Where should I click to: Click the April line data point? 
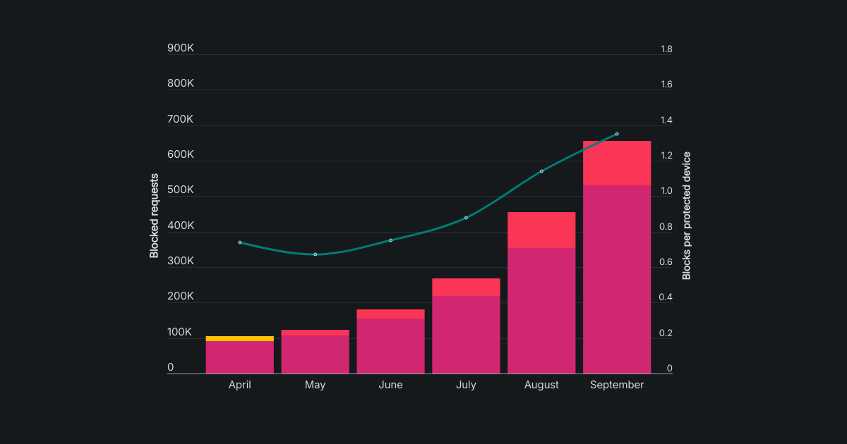coord(240,242)
